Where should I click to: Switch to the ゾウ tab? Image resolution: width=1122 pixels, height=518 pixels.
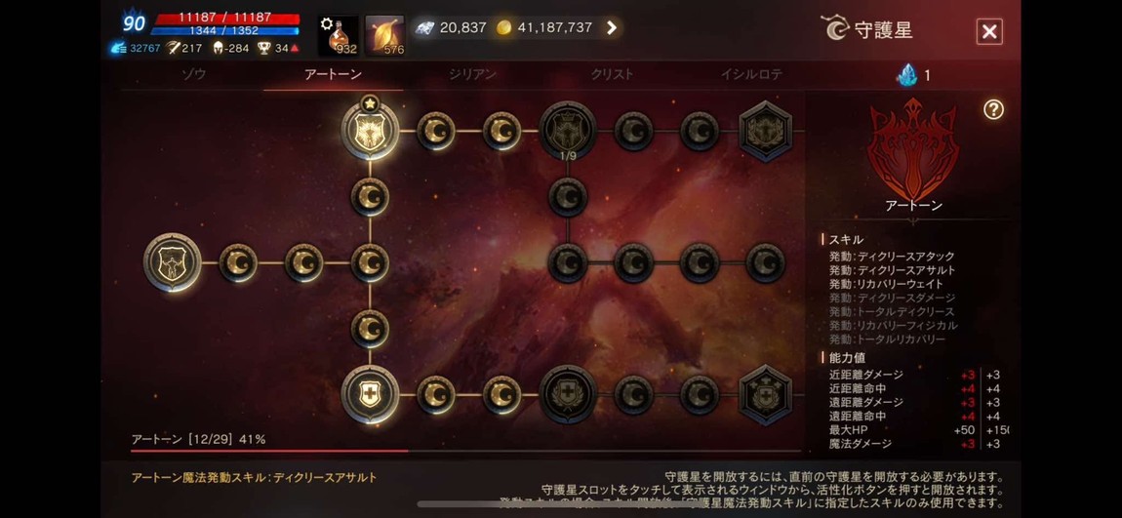point(193,74)
